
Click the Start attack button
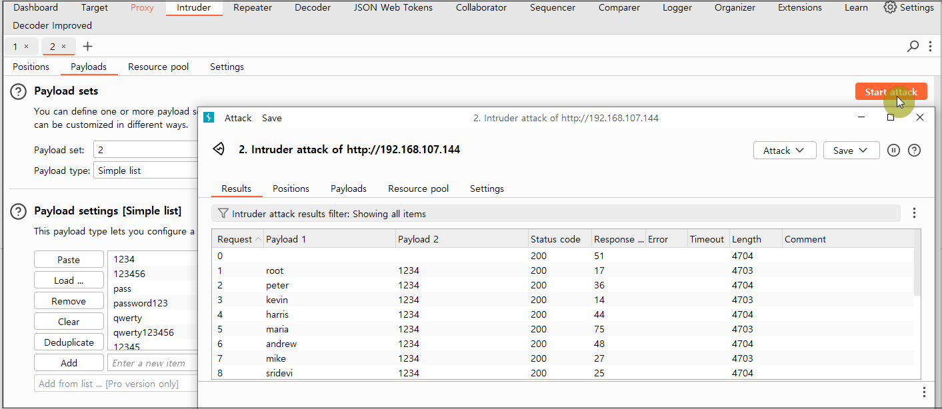tap(891, 92)
